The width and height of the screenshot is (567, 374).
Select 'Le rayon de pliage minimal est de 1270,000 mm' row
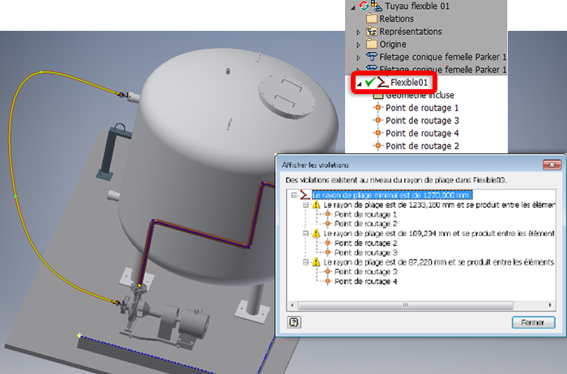[x=392, y=196]
